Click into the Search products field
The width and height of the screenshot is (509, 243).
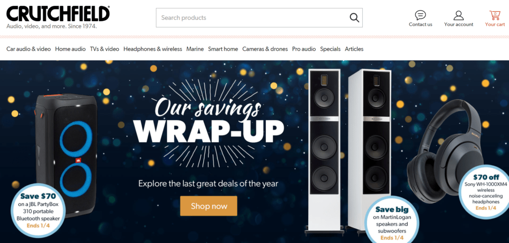tap(259, 17)
